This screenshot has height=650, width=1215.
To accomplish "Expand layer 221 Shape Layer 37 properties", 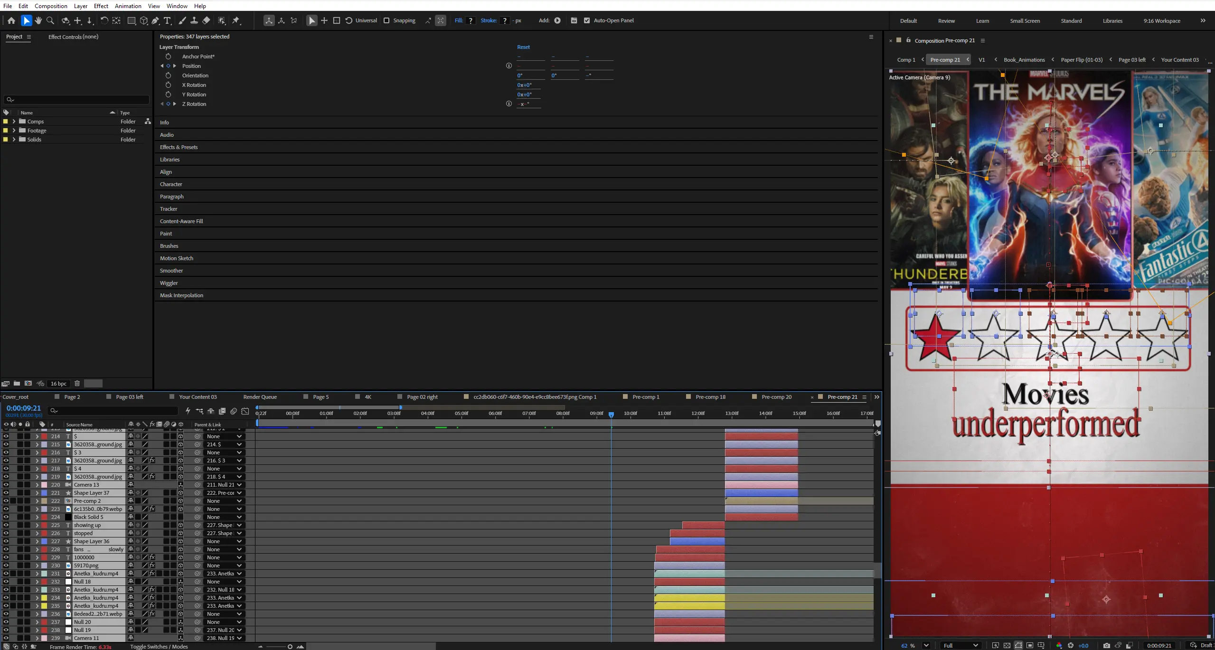I will [x=37, y=492].
